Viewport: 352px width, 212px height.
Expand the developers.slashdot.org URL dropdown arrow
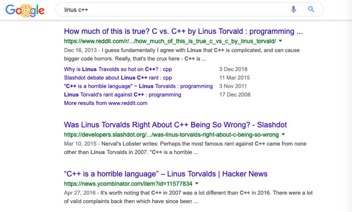pos(283,135)
